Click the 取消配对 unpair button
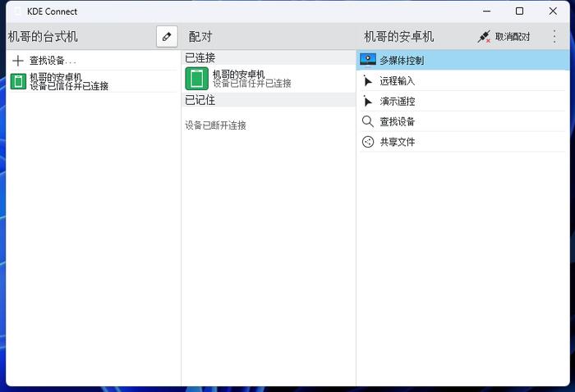Viewport: 575px width, 392px height. pyautogui.click(x=504, y=37)
